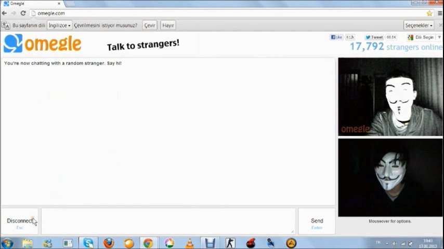Click the Facebook like count 612k

[350, 37]
